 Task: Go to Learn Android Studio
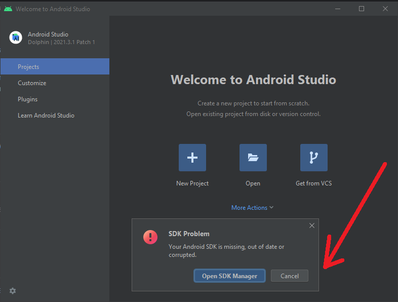[x=55, y=116]
